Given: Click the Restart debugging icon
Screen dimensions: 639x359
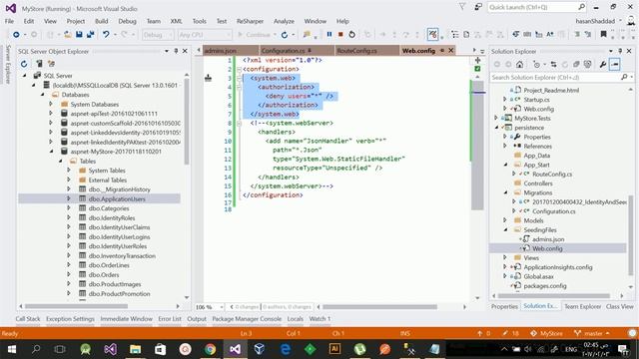Looking at the screenshot, I should click(x=352, y=35).
